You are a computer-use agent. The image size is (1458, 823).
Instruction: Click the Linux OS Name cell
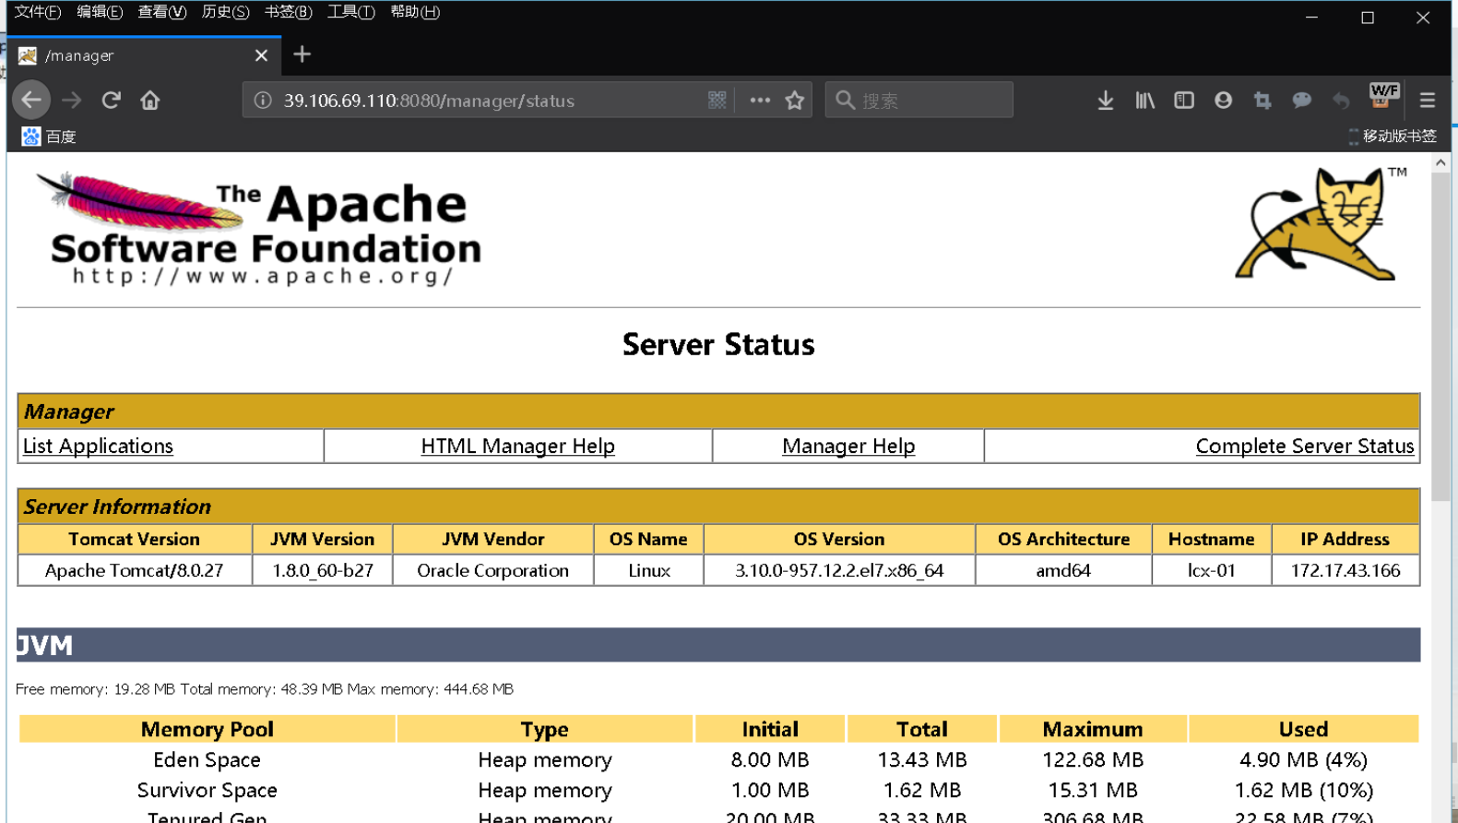[x=649, y=570]
